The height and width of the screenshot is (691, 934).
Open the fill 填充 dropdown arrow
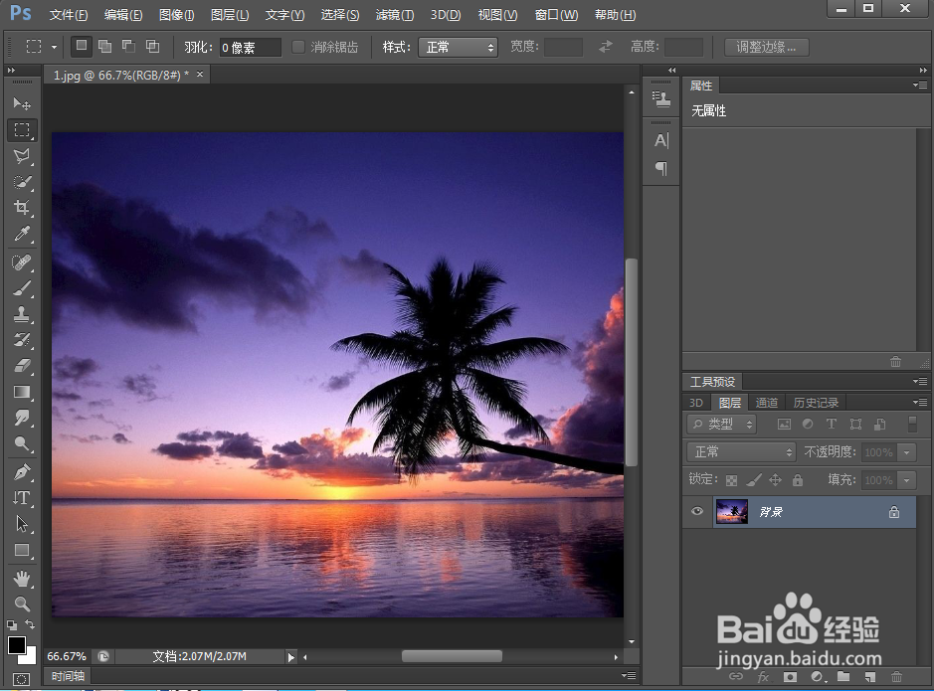906,479
